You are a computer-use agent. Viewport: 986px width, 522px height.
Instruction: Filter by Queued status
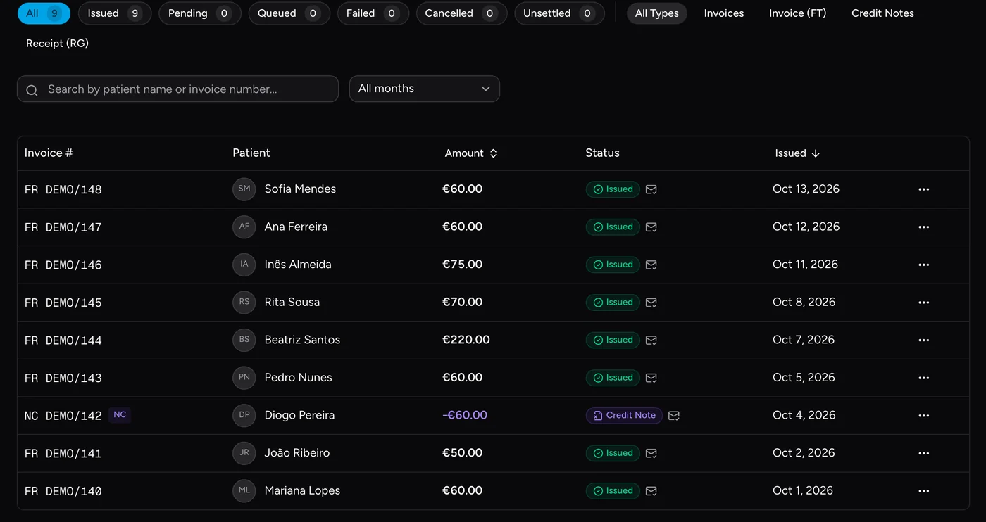click(x=289, y=13)
